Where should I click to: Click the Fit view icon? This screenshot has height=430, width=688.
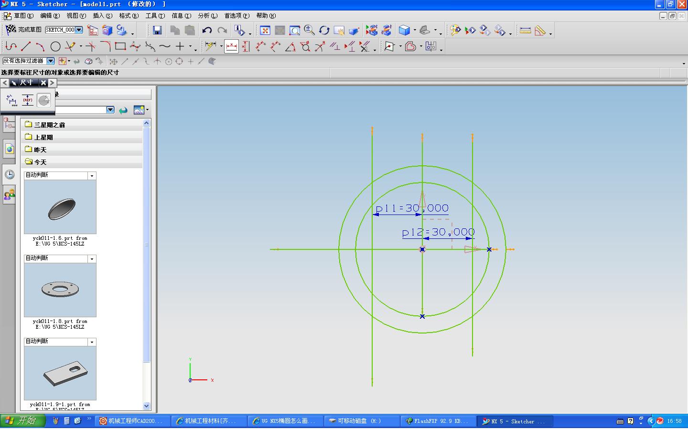(265, 31)
